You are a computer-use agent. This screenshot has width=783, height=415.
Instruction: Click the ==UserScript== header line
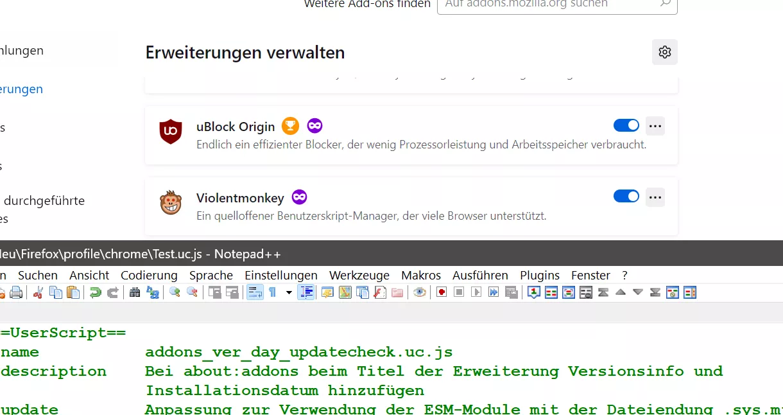click(63, 333)
